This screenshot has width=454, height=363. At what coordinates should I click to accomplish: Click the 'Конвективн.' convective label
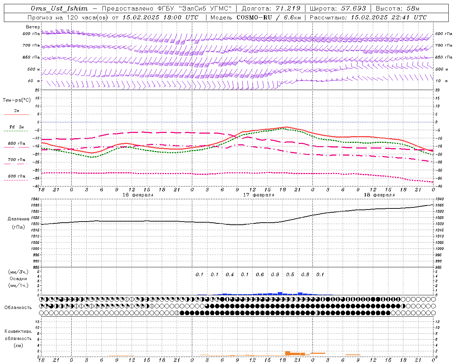point(18,331)
